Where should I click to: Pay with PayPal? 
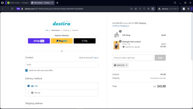(62, 41)
